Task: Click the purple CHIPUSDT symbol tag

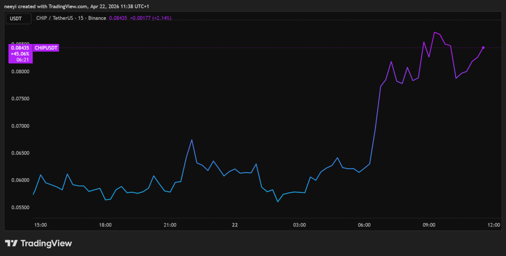Action: [46, 48]
